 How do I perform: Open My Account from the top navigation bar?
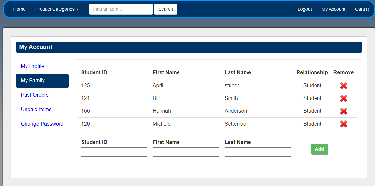point(333,9)
